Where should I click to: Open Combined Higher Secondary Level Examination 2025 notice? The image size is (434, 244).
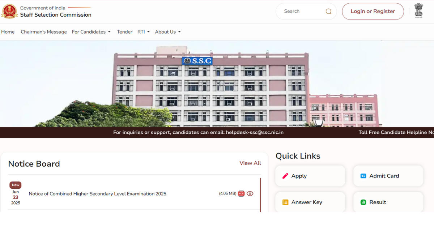pos(98,194)
